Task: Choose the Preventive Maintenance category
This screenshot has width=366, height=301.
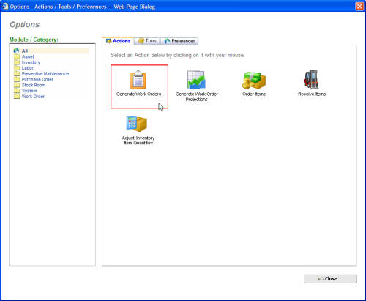Action: [x=45, y=74]
